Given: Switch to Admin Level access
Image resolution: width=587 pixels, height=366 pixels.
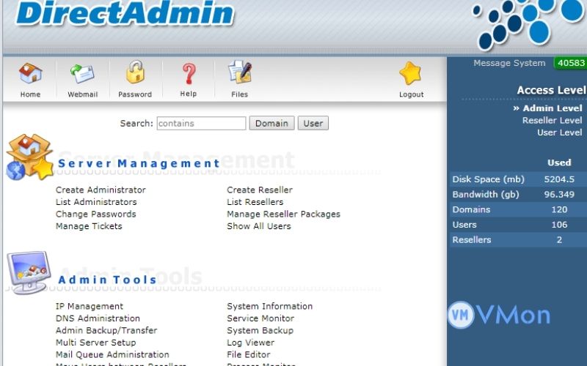Looking at the screenshot, I should point(553,108).
